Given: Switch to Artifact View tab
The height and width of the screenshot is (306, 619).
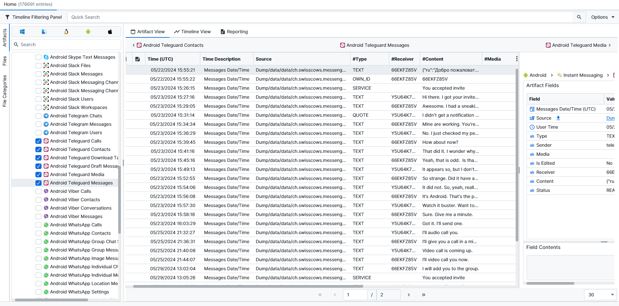Looking at the screenshot, I should point(148,32).
